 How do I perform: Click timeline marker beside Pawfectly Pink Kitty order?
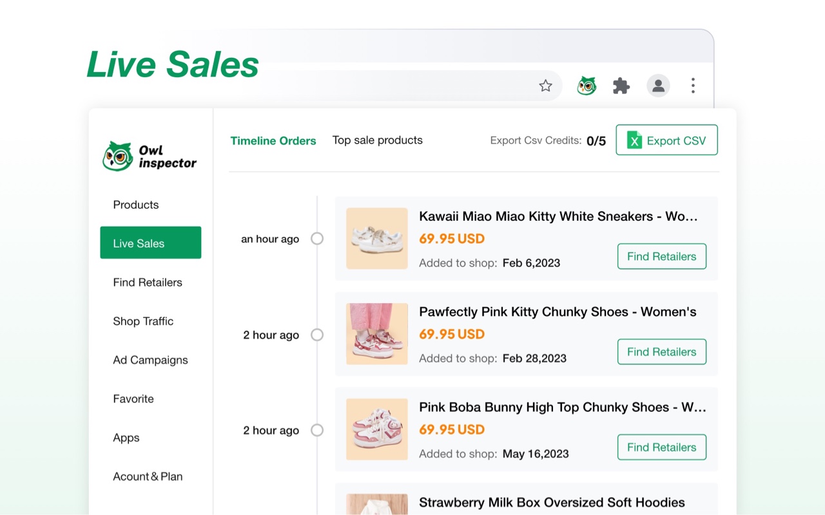317,335
